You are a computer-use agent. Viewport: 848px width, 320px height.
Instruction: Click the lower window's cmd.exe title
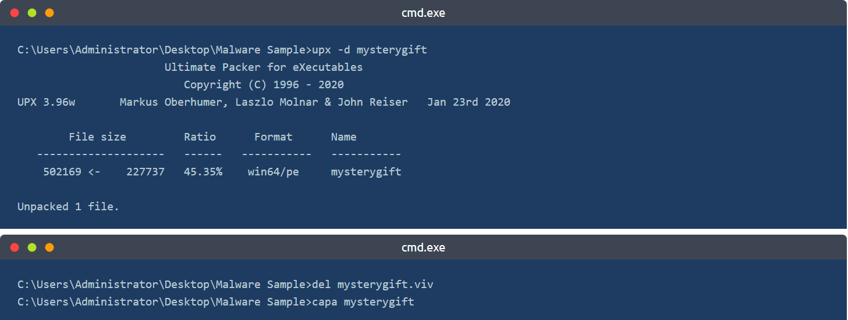pos(423,247)
